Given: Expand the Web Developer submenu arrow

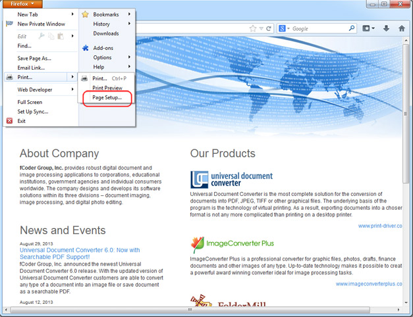Looking at the screenshot, I should (x=72, y=89).
